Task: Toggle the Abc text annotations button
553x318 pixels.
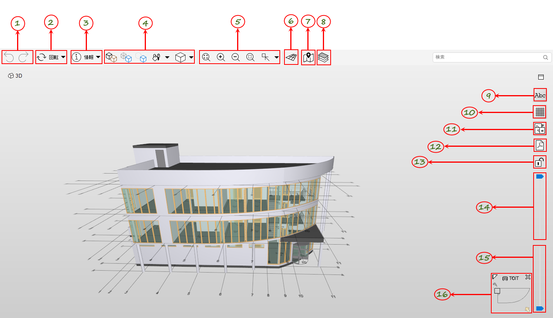Action: click(540, 95)
